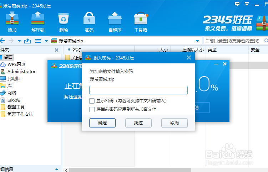Image resolution: width=268 pixels, height=172 pixels.
Task: Select WPS网盘 in the folder tree
Action: 16,64
